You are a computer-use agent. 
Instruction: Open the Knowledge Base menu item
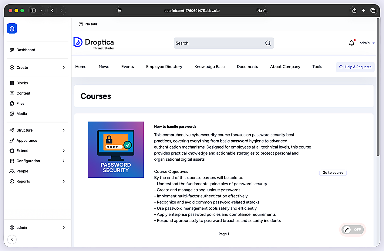210,67
